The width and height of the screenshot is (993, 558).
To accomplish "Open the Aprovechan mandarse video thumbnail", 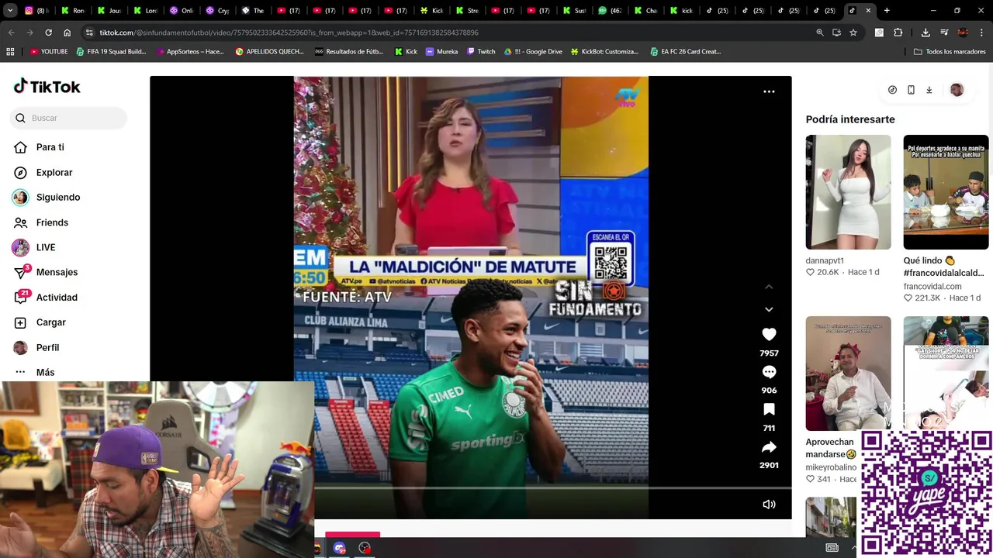I will 848,374.
